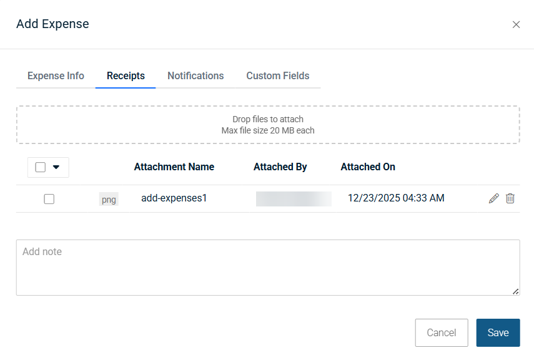Image resolution: width=534 pixels, height=363 pixels.
Task: Delete the add-expenses1 attachment with trash icon
Action: click(x=510, y=198)
